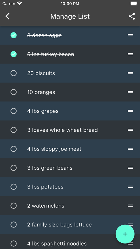Click drag handle for whole wheat bread

[x=131, y=130]
